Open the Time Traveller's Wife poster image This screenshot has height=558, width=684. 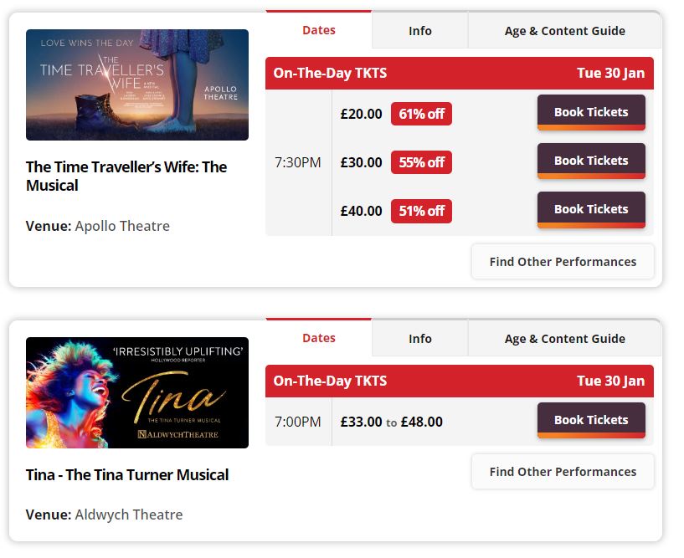click(x=137, y=84)
